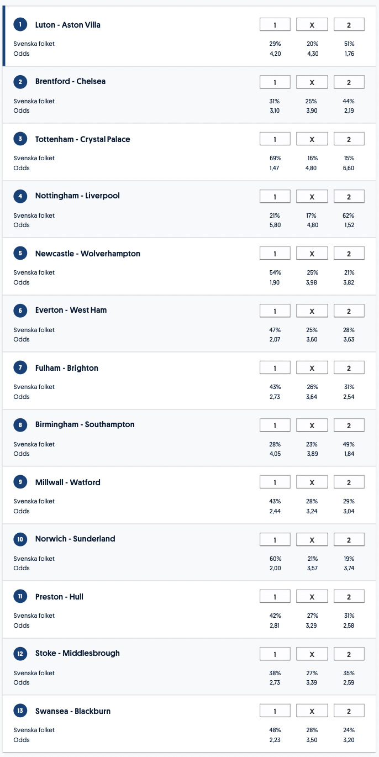Viewport: 379px width, 757px height.
Task: Toggle X for Everton - West Ham
Action: 312,311
